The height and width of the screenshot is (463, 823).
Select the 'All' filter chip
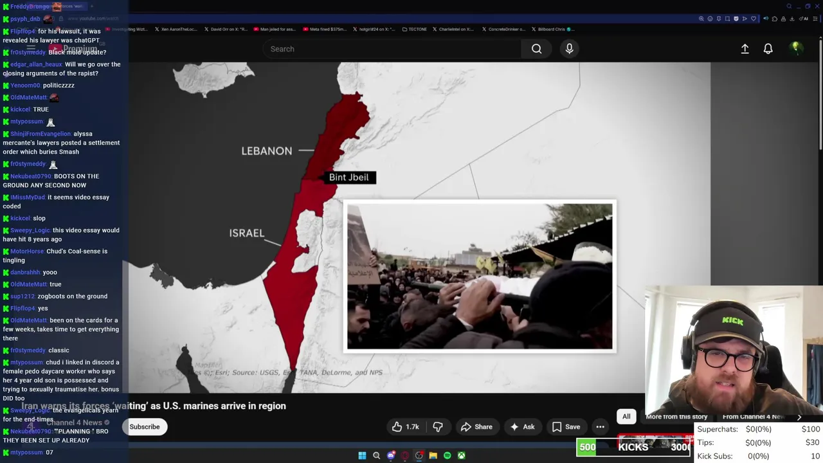[x=626, y=417]
